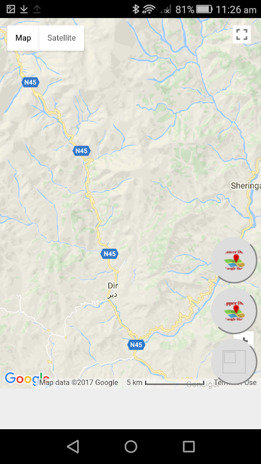Tap the Bluetooth status icon
This screenshot has width=261, height=464.
pyautogui.click(x=136, y=9)
